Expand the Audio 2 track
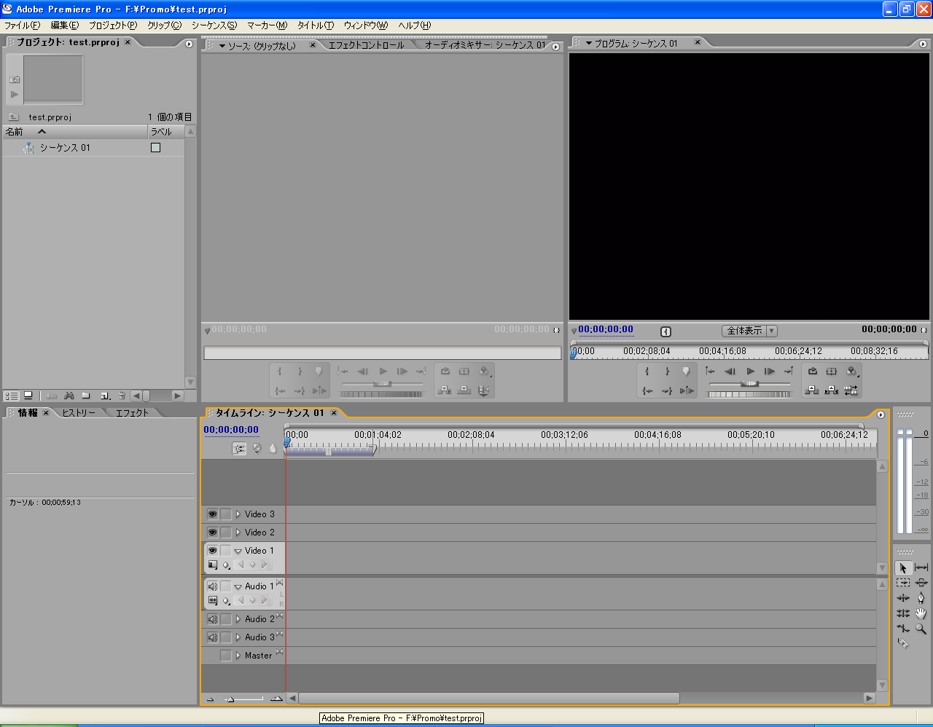 point(238,619)
